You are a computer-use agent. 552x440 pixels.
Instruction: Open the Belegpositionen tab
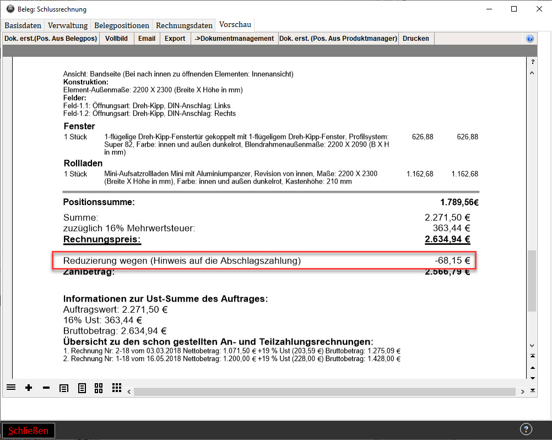tap(122, 25)
